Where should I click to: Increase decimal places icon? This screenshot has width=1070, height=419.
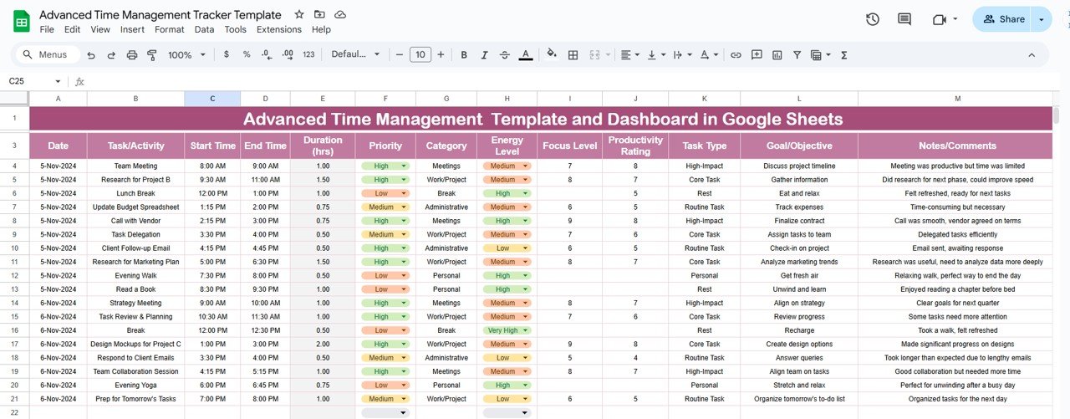click(x=288, y=55)
